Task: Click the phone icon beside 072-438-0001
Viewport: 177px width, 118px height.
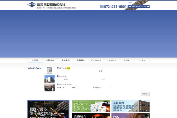Action: coord(102,7)
